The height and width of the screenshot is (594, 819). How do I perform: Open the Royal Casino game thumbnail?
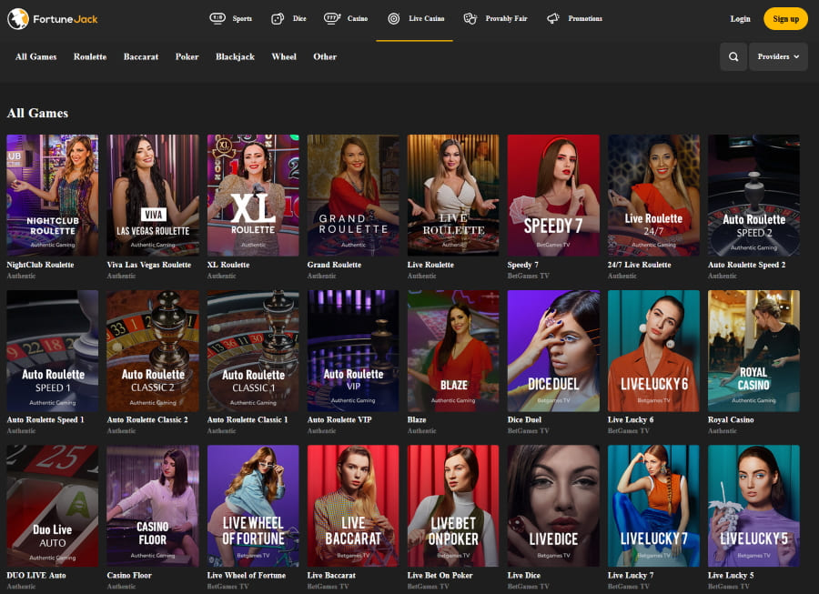753,351
